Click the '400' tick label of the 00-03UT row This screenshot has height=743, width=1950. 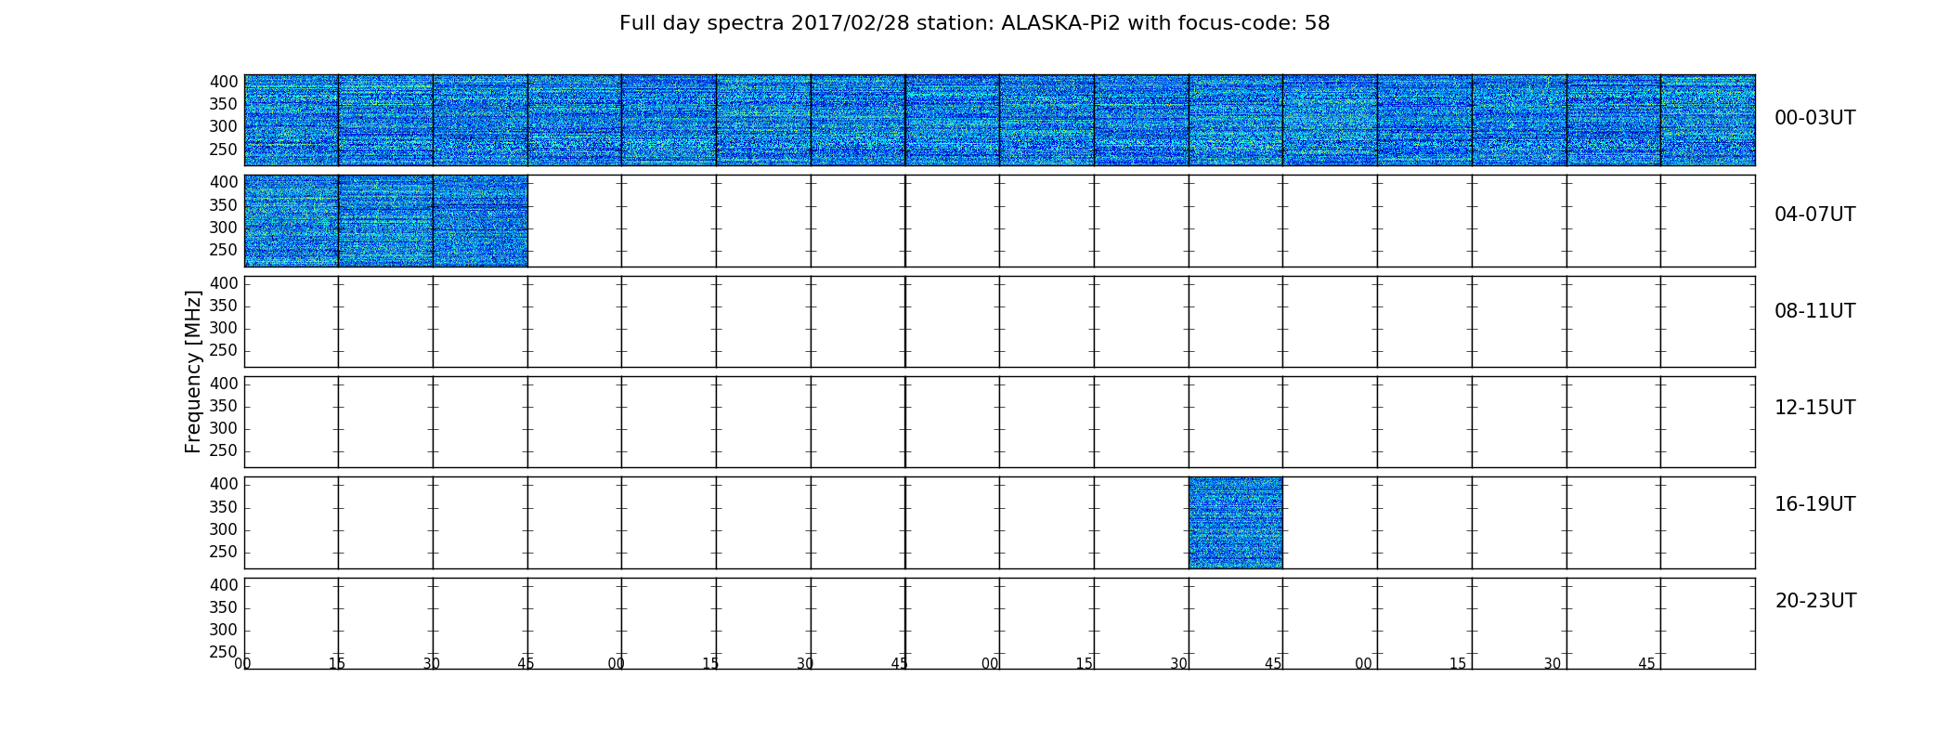[x=224, y=82]
